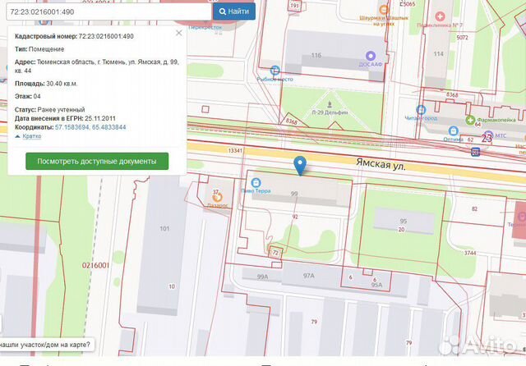Screen dimensions: 526x366
Task: Click the ДОСААФ purple marker icon
Action: [x=371, y=56]
